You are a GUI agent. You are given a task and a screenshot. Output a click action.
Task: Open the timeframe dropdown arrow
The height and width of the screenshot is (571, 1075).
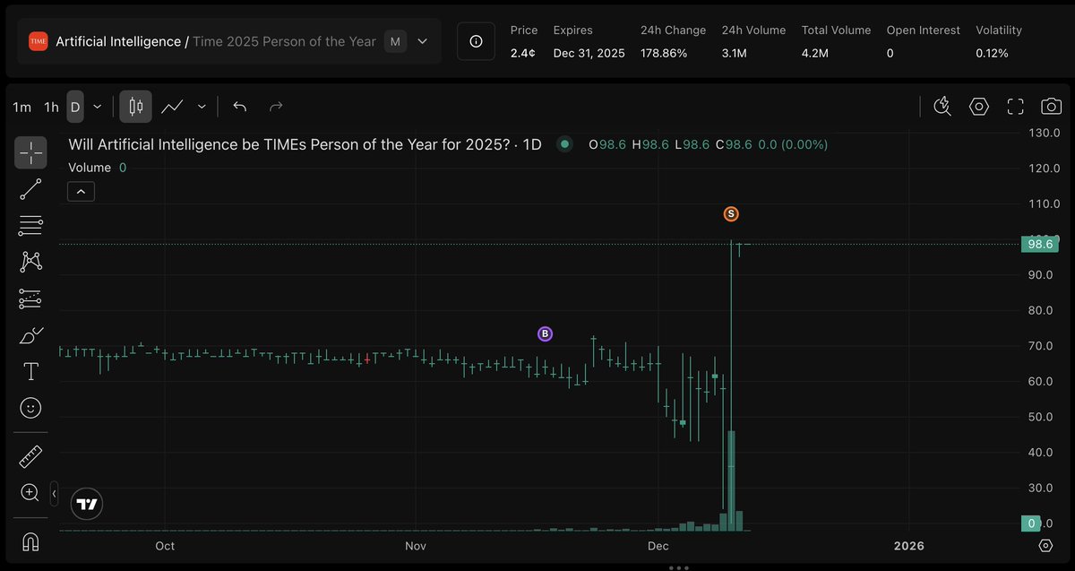click(97, 107)
